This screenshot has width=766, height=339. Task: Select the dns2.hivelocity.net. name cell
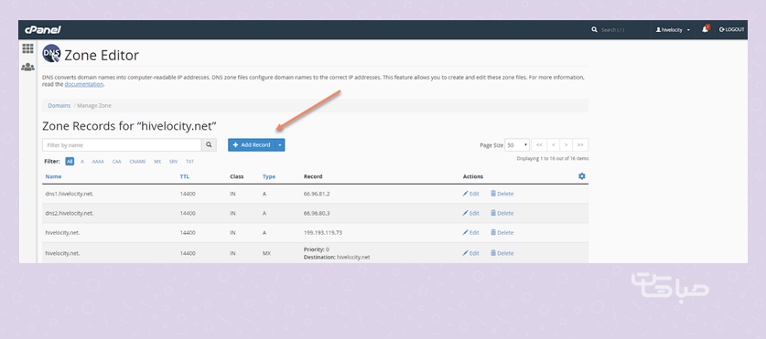70,213
